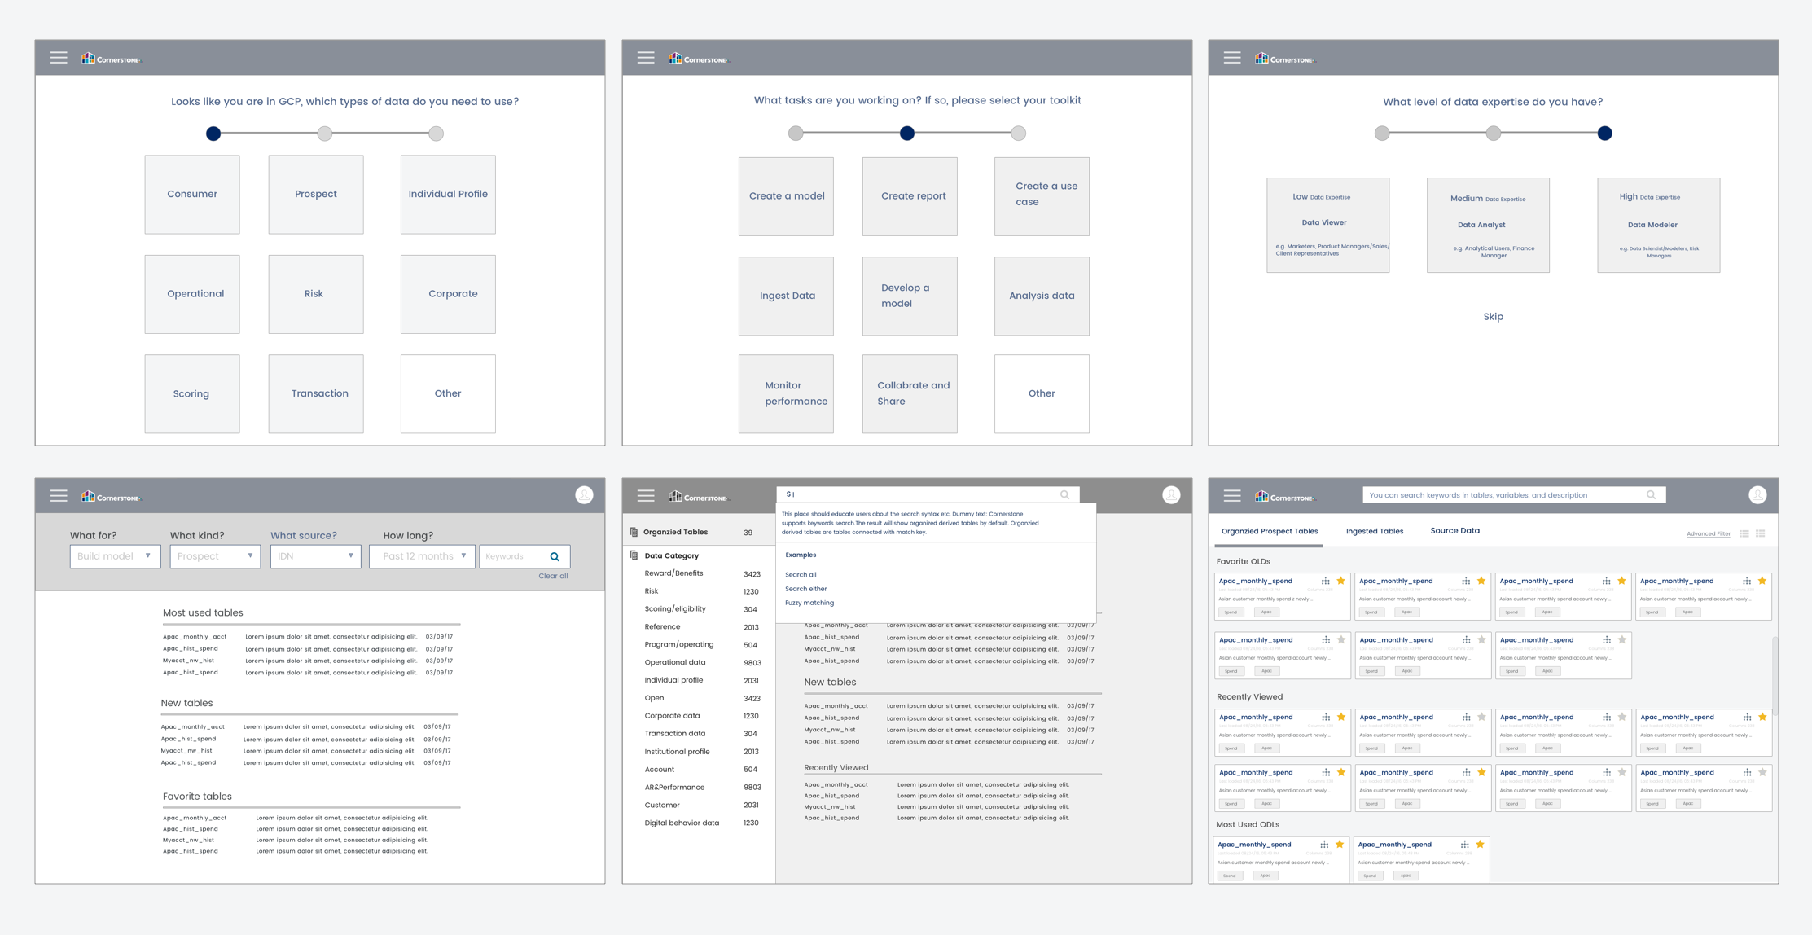Viewport: 1812px width, 935px height.
Task: Switch to the Ingested Tables tab
Action: pyautogui.click(x=1374, y=531)
